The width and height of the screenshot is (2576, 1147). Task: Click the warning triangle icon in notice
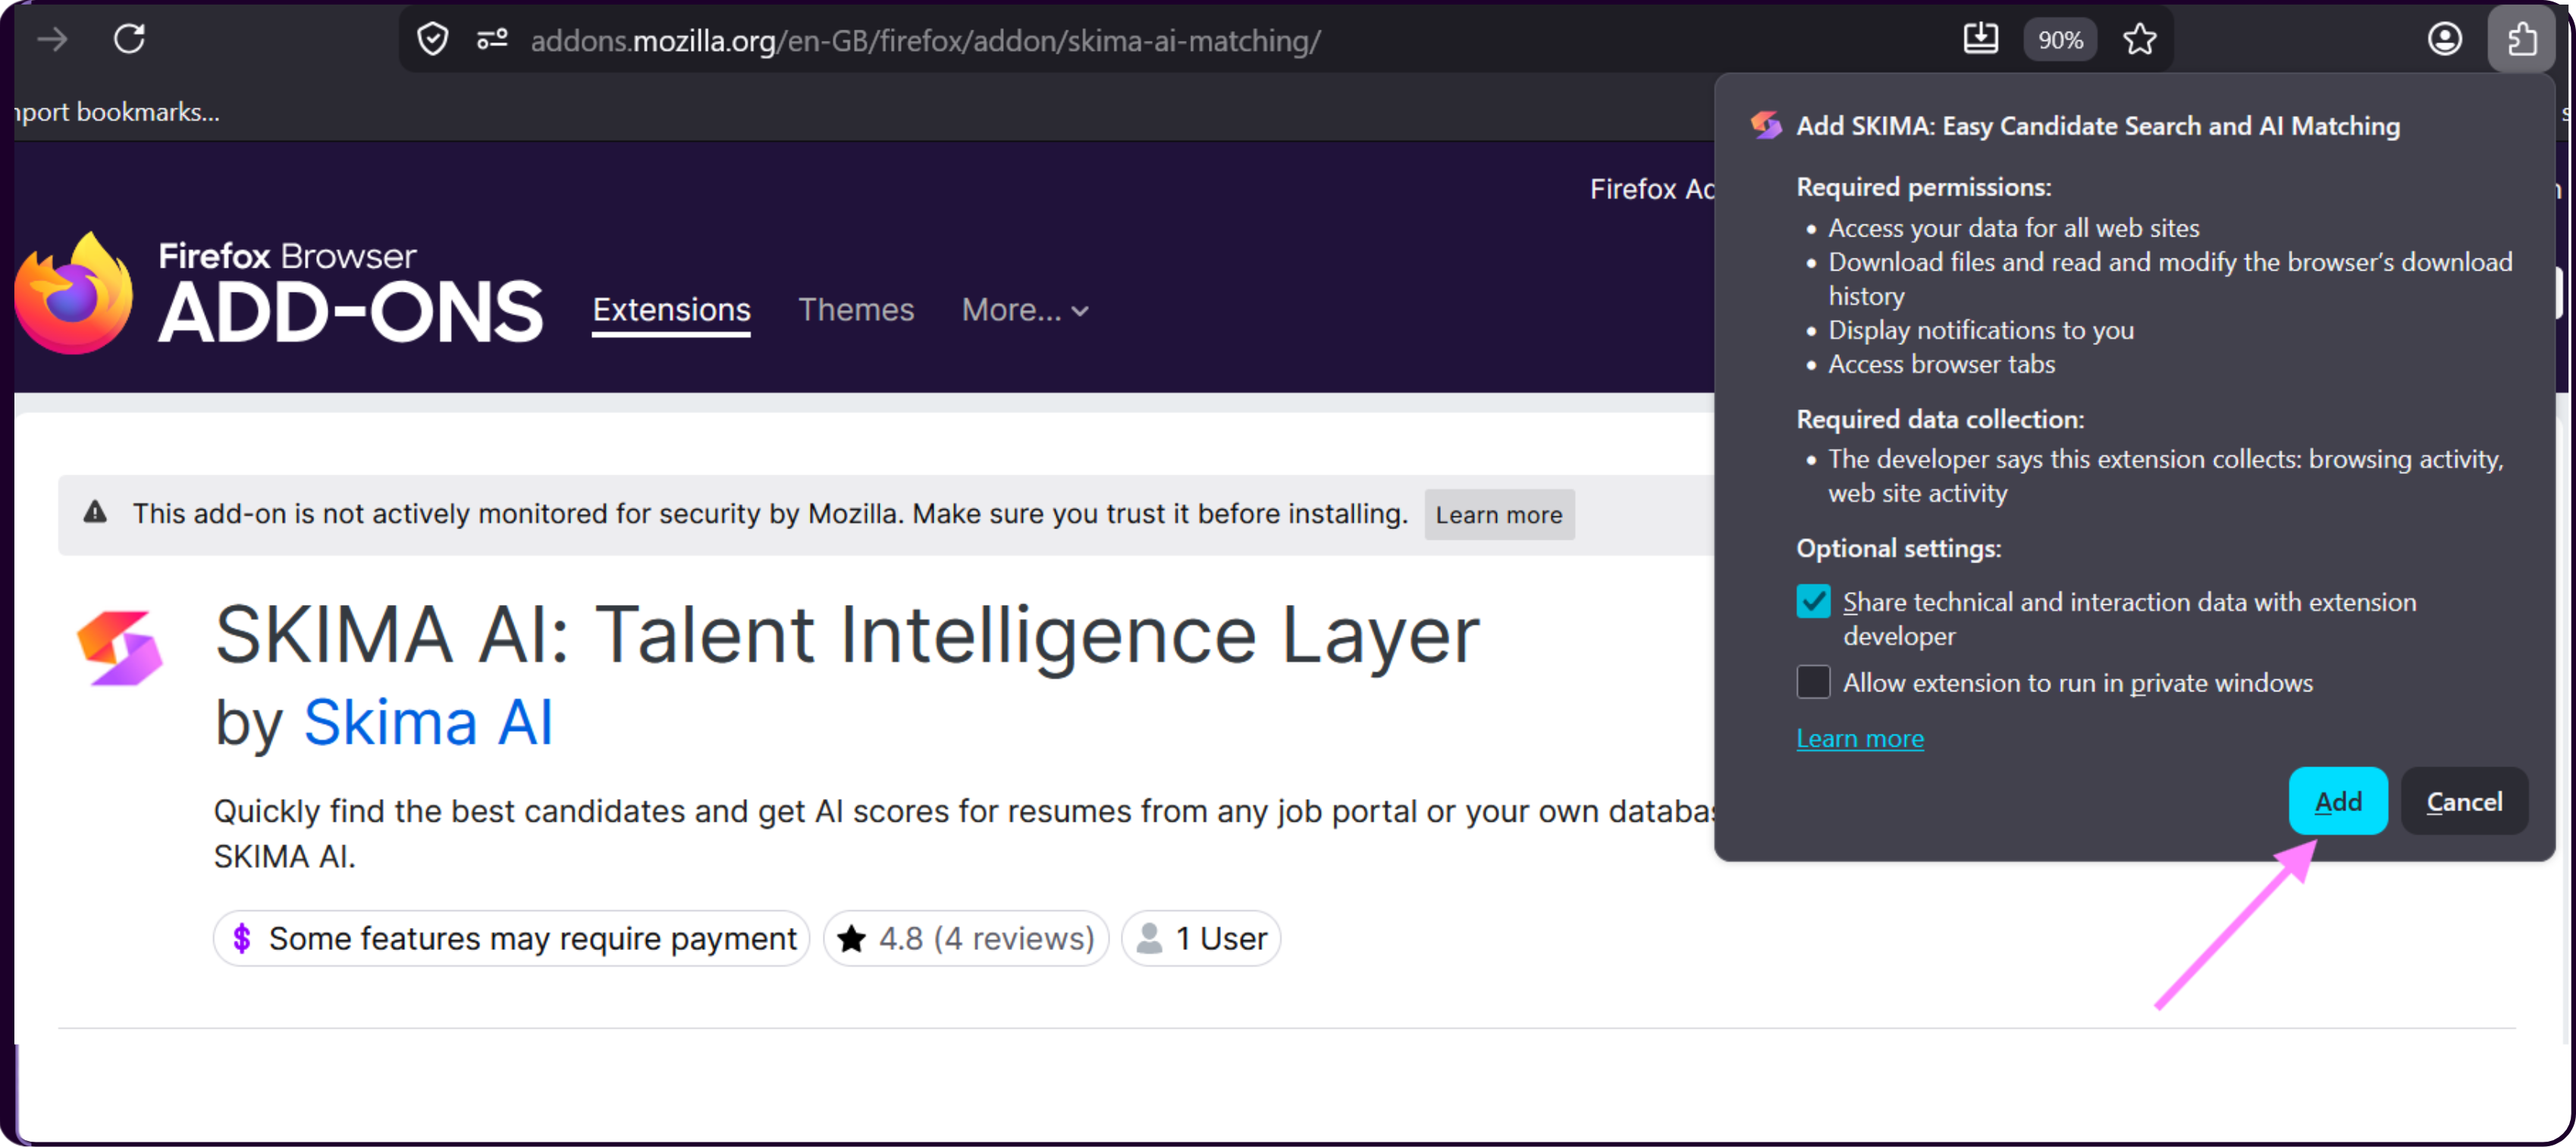pyautogui.click(x=95, y=512)
